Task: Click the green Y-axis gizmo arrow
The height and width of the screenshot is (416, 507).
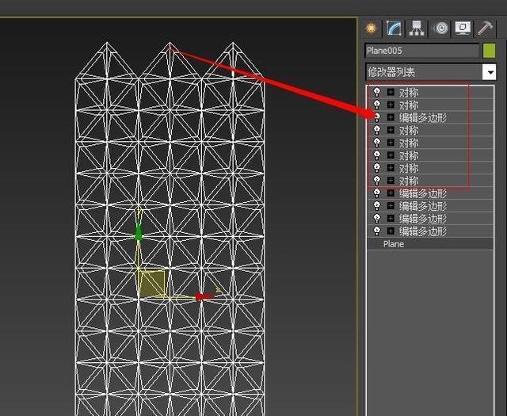Action: pos(139,231)
